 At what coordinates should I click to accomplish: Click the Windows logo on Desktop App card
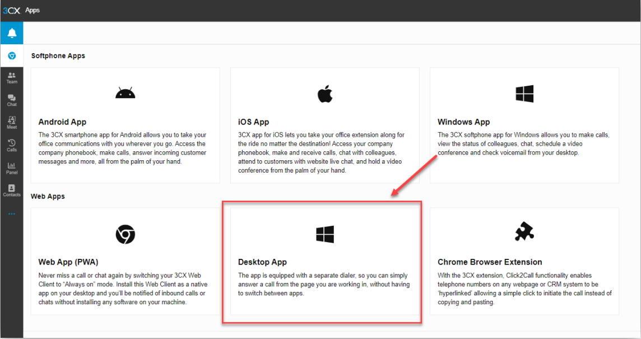click(325, 234)
